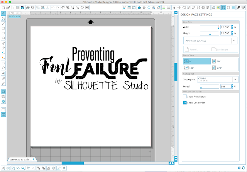Choose the Portrait orientation button

tap(191, 49)
